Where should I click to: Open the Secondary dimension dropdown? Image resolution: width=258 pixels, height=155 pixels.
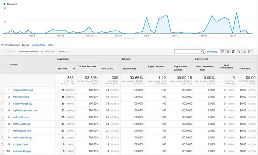point(31,52)
